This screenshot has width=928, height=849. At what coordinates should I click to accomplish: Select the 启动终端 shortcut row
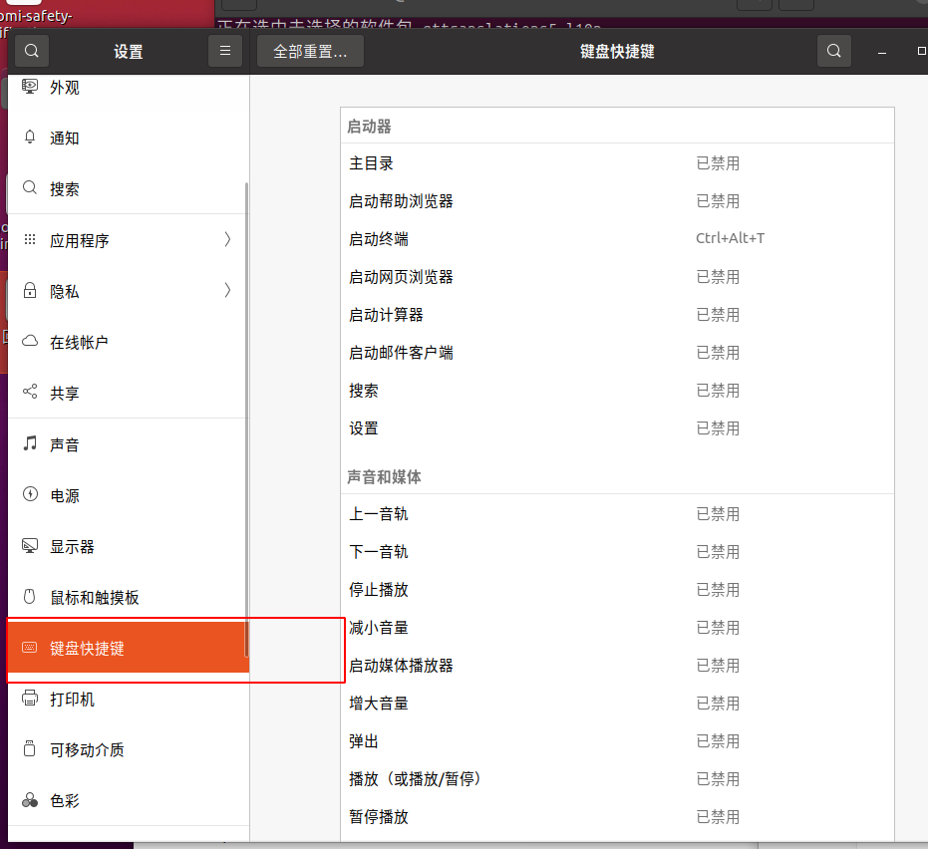[617, 238]
